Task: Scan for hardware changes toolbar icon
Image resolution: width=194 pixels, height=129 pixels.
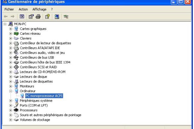Action: point(57,17)
